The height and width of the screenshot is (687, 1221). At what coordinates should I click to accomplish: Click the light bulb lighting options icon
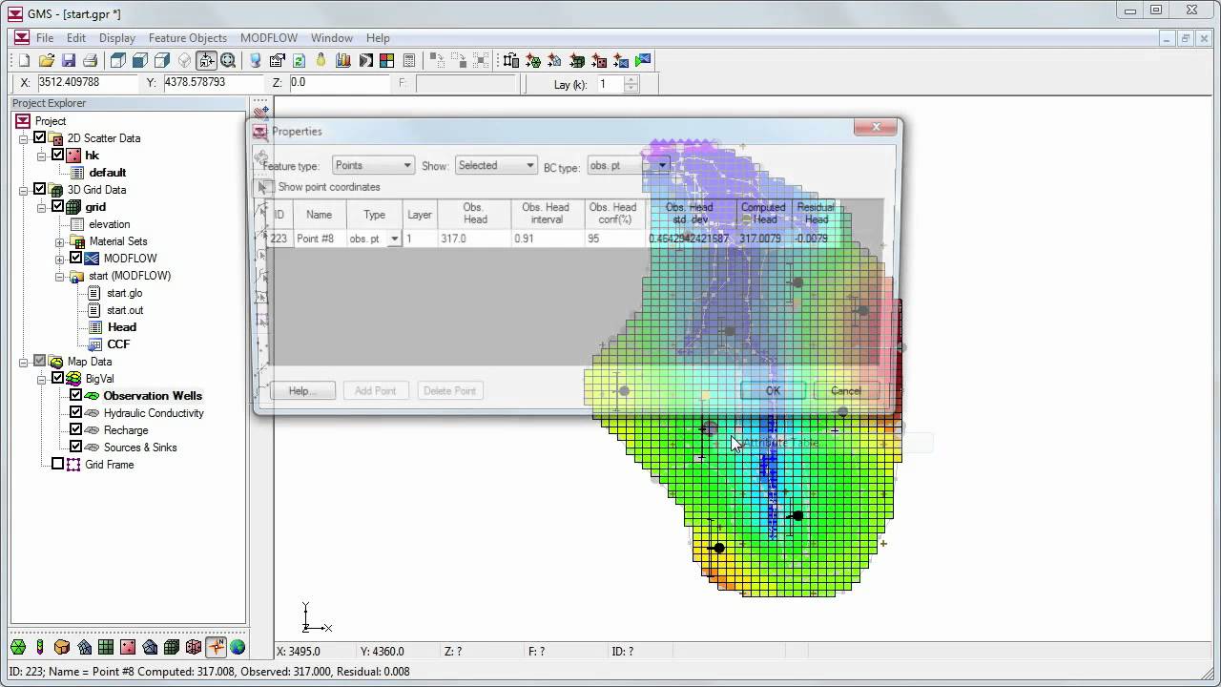tap(321, 60)
